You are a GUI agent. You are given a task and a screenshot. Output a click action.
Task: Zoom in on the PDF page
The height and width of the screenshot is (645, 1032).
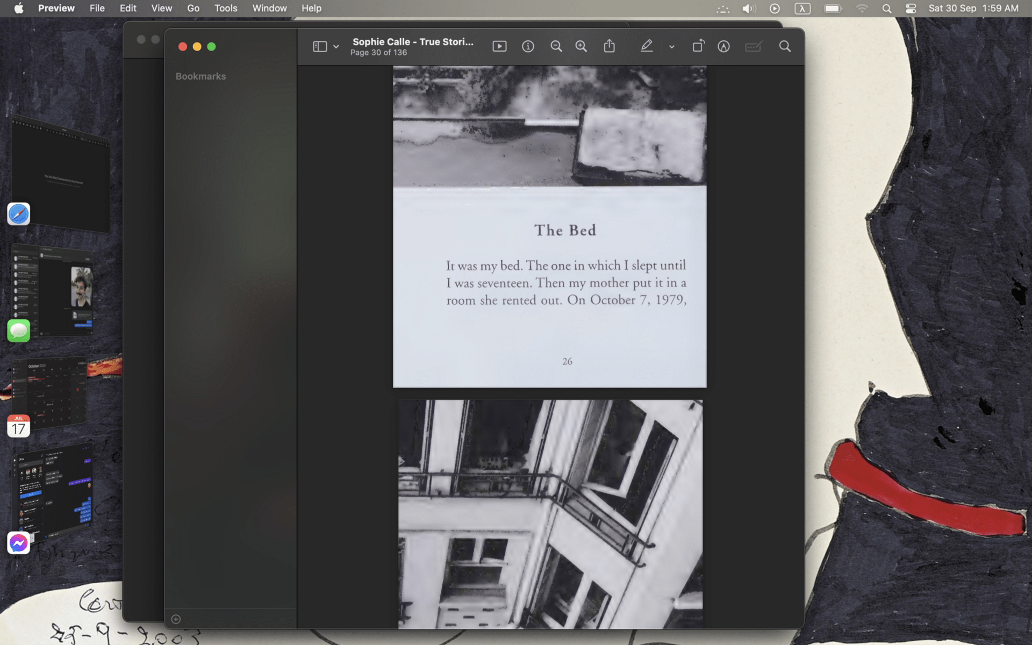[x=581, y=47]
